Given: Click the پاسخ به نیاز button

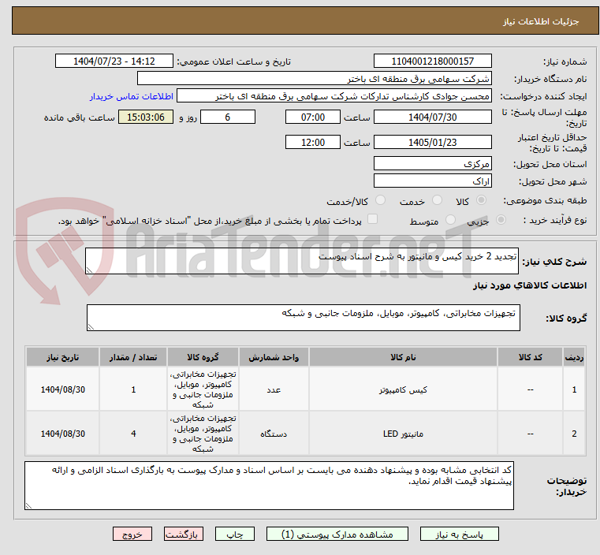Looking at the screenshot, I should 459,534.
